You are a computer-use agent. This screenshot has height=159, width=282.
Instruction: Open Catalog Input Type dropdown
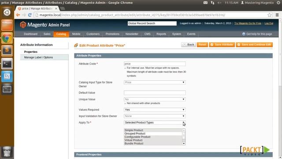(x=155, y=82)
